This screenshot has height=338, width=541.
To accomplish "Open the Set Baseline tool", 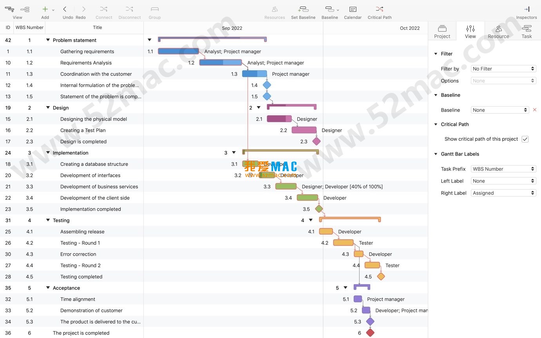I will 303,9.
